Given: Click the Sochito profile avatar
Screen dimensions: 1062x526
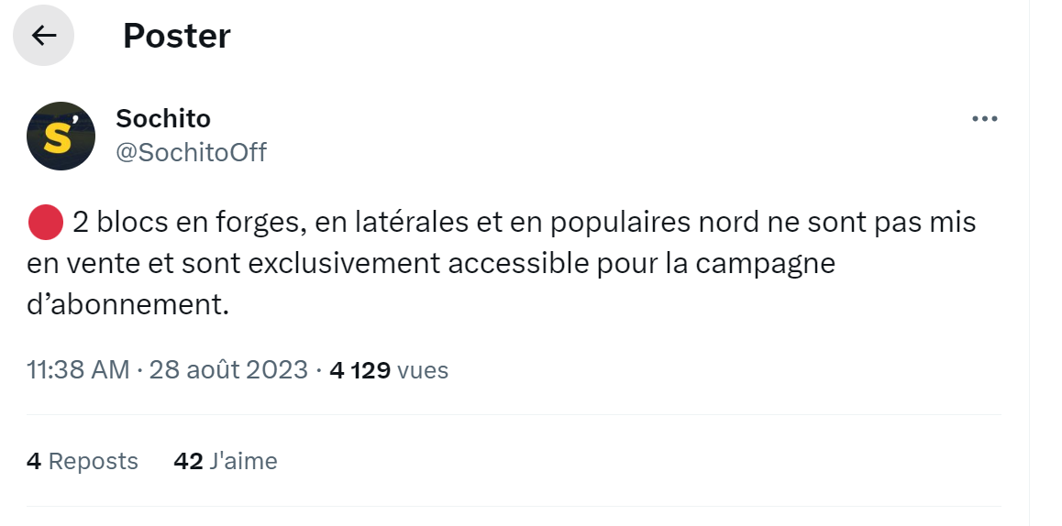Looking at the screenshot, I should click(61, 137).
